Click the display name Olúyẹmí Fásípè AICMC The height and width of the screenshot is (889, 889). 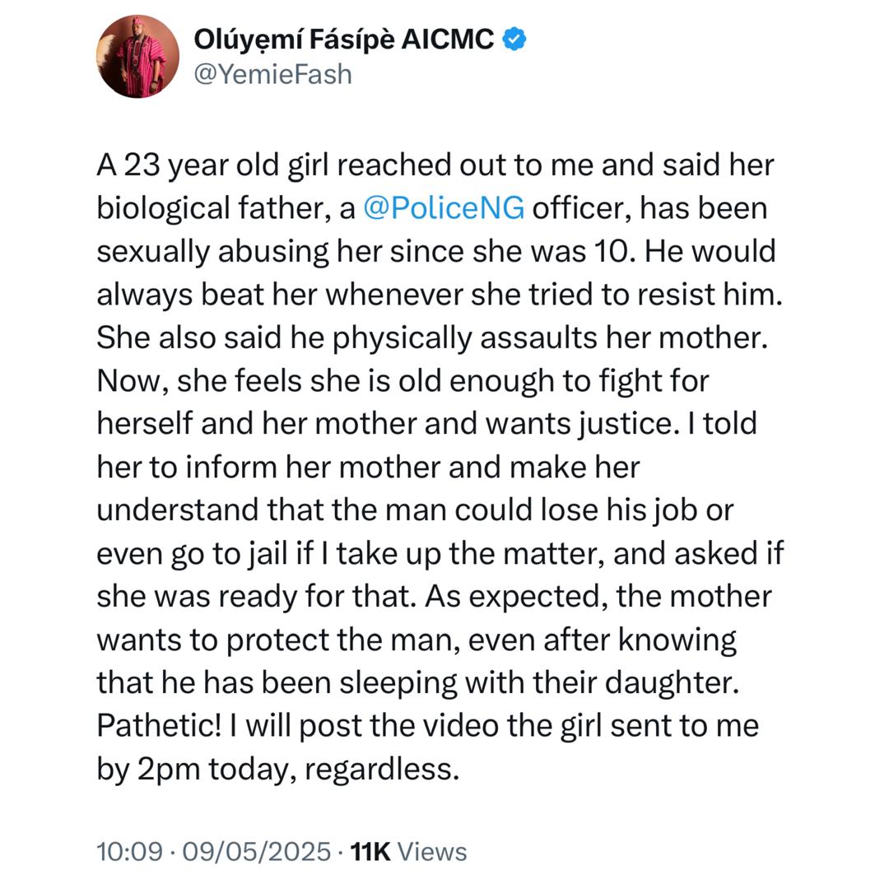coord(343,39)
